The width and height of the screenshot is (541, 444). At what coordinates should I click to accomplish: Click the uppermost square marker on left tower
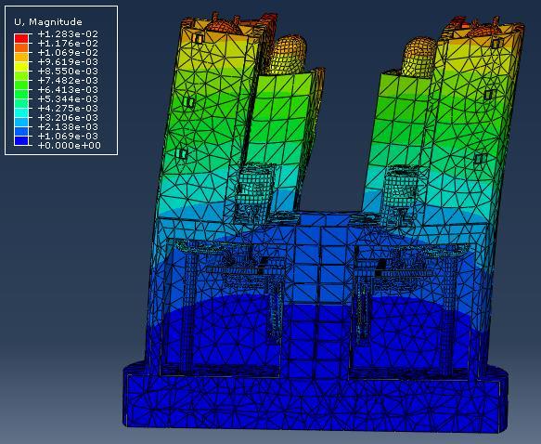pyautogui.click(x=199, y=38)
